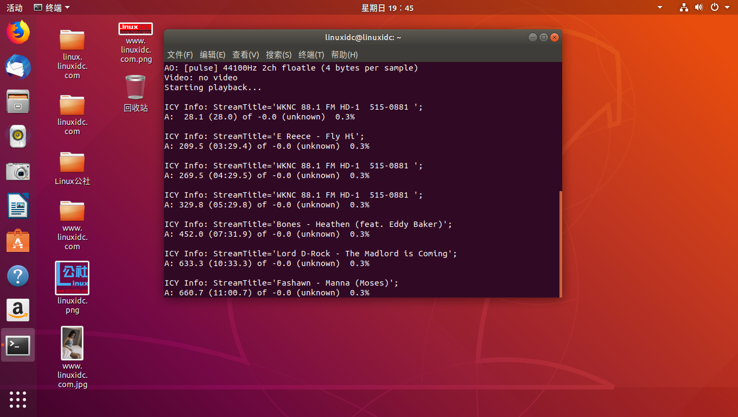Show all applications grid button
The width and height of the screenshot is (738, 417).
click(x=18, y=400)
